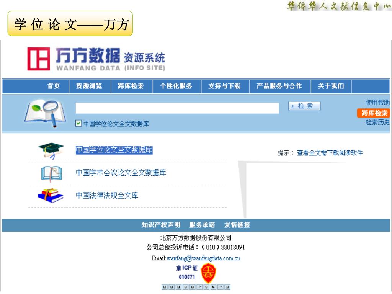Click the open book with magnifier icon
This screenshot has height=294, width=392.
coord(45,113)
